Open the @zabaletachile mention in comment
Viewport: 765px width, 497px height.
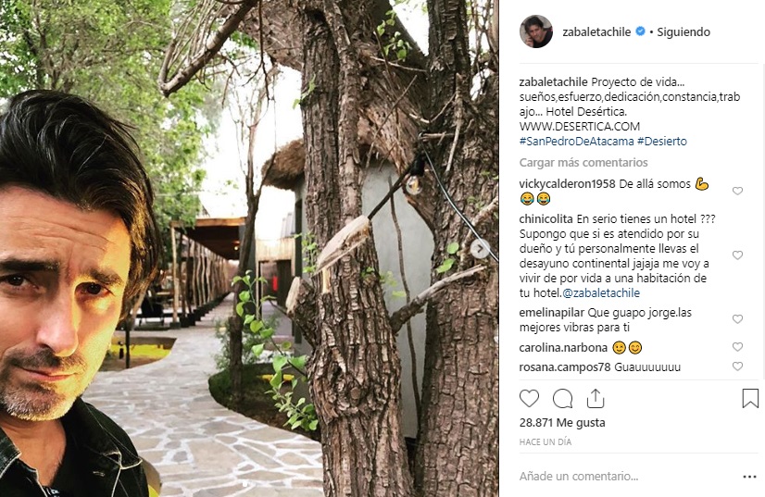(x=600, y=293)
